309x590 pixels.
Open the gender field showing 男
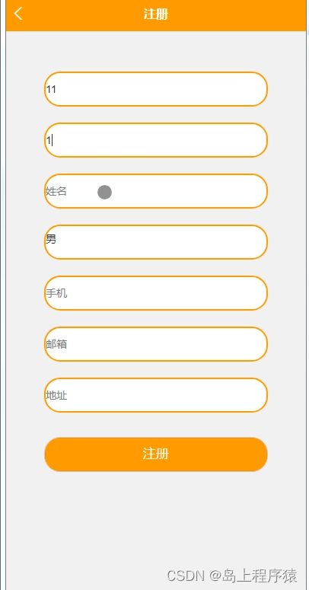click(156, 242)
